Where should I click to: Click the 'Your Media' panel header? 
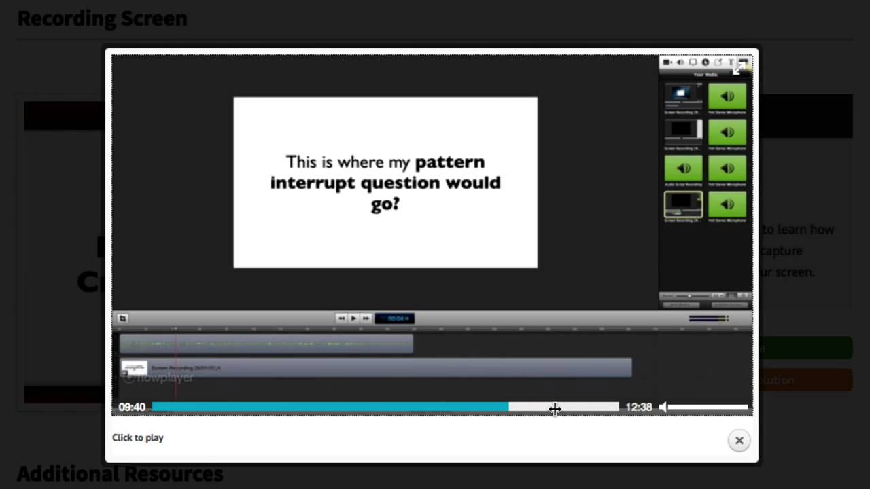click(x=706, y=75)
